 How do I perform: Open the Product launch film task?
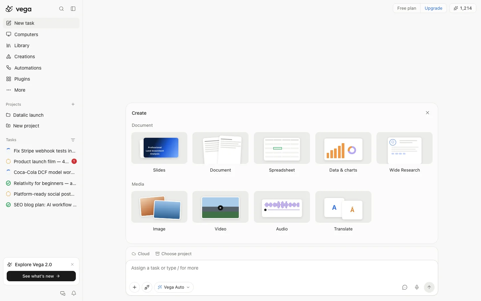(x=41, y=162)
